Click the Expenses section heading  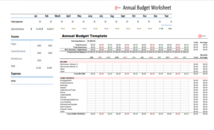pyautogui.click(x=16, y=74)
